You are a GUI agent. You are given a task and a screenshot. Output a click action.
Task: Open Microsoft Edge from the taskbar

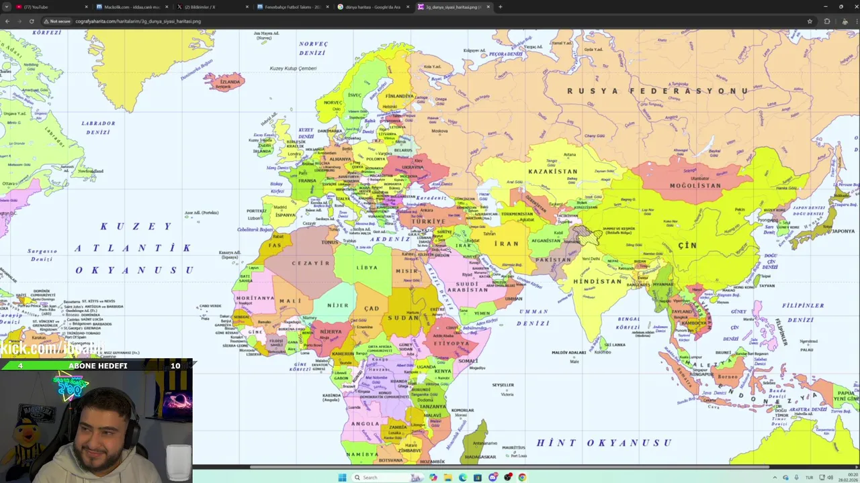463,478
